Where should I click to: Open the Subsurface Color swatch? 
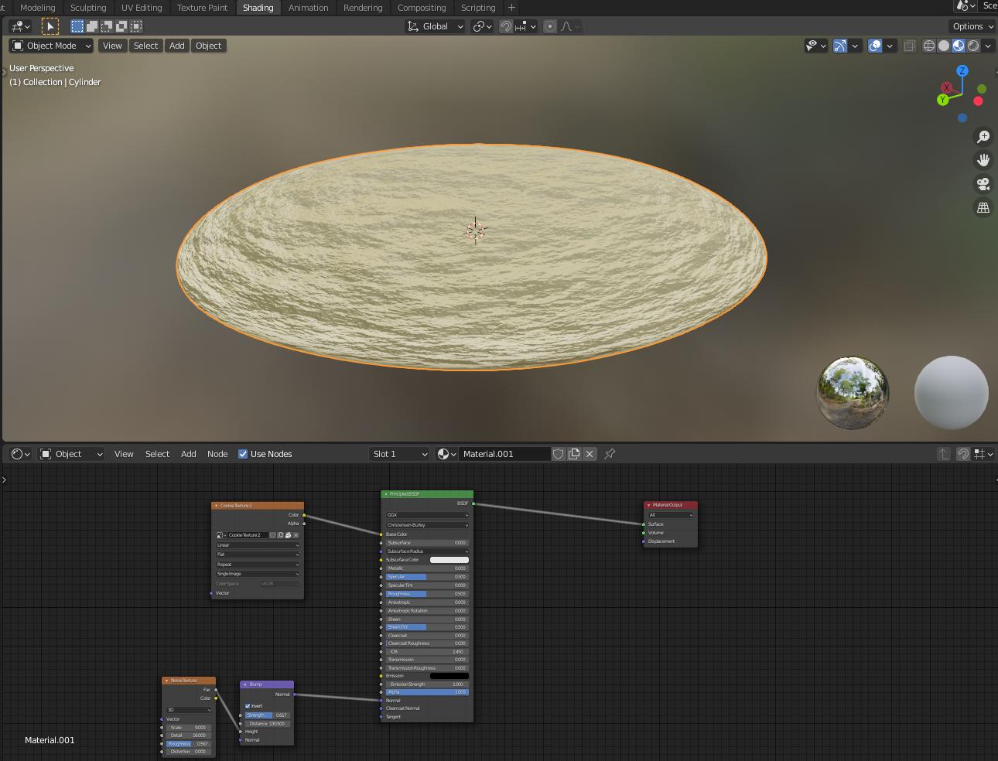pos(449,560)
